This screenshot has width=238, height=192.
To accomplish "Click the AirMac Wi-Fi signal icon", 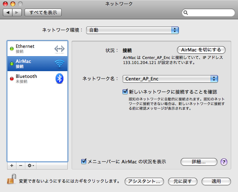I will [x=59, y=64].
